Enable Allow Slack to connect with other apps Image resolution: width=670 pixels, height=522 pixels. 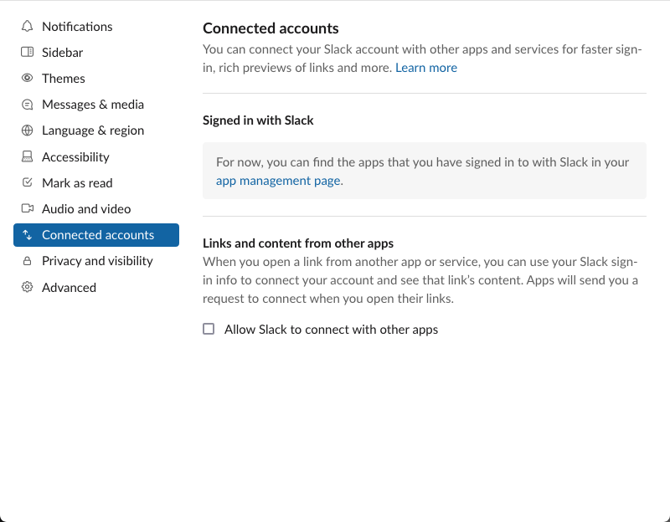[209, 329]
